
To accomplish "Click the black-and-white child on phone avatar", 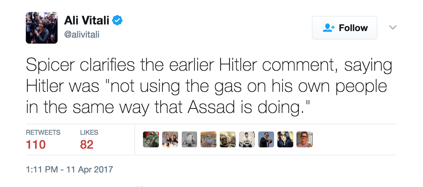I will [189, 139].
